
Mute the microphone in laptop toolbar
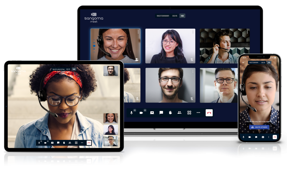(131, 113)
